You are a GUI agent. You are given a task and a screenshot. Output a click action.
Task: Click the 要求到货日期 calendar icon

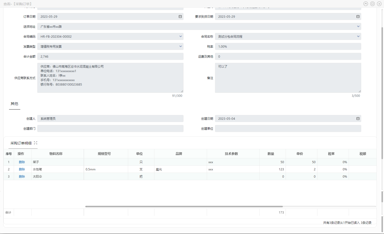358,16
